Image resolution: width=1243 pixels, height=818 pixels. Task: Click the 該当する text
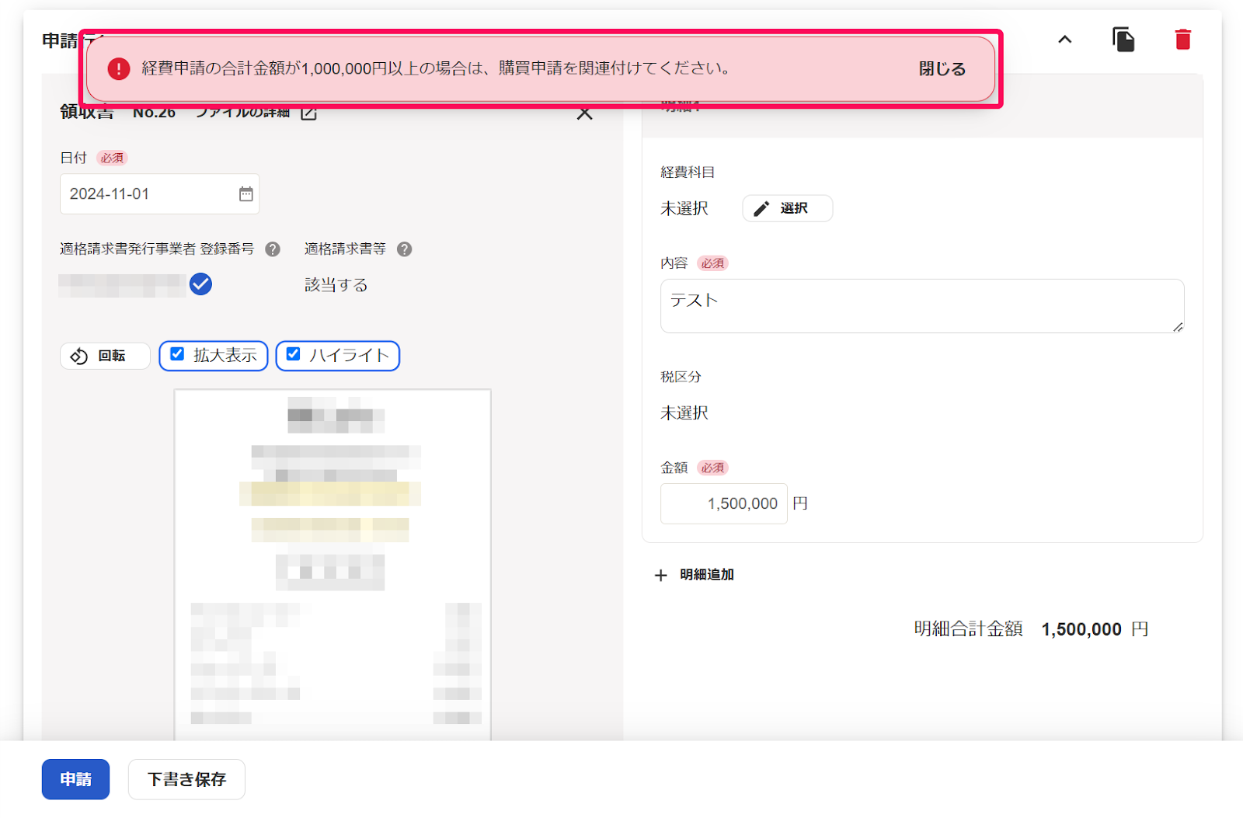tap(336, 285)
